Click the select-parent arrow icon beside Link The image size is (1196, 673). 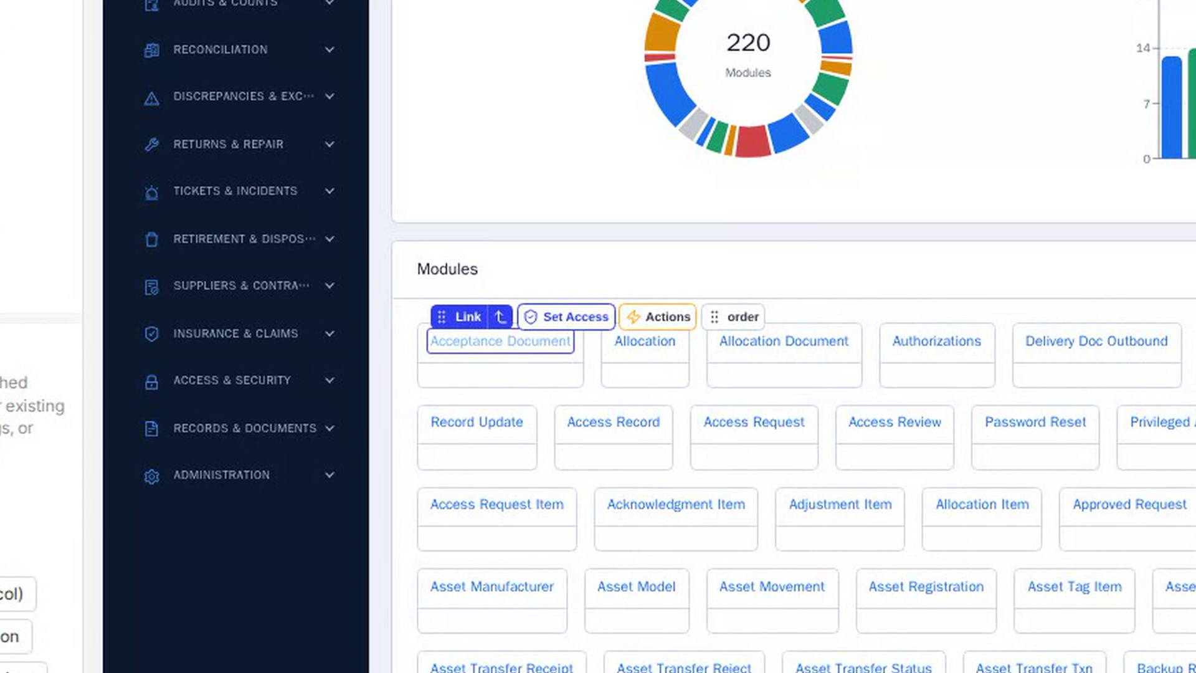click(500, 317)
